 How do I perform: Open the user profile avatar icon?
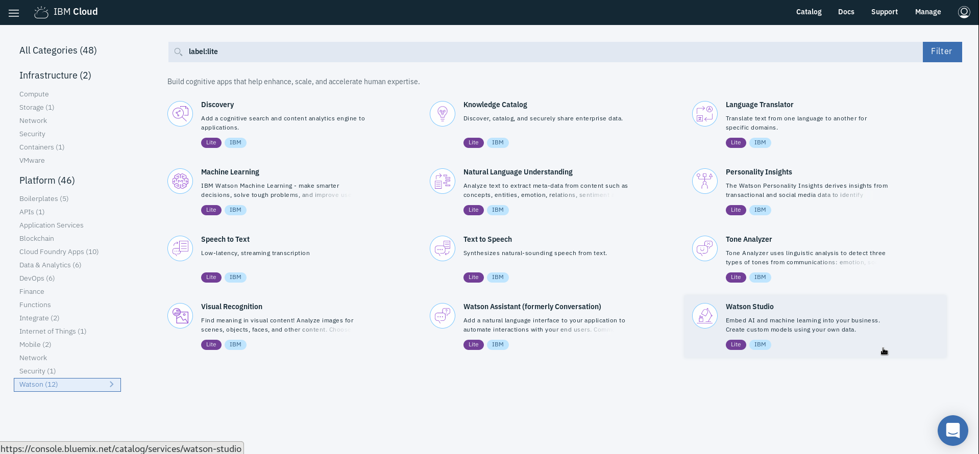point(964,12)
